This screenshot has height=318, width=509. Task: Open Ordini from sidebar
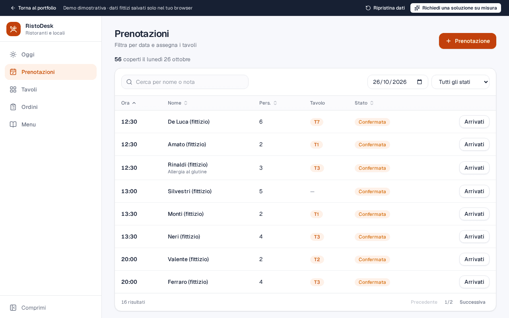(x=51, y=107)
